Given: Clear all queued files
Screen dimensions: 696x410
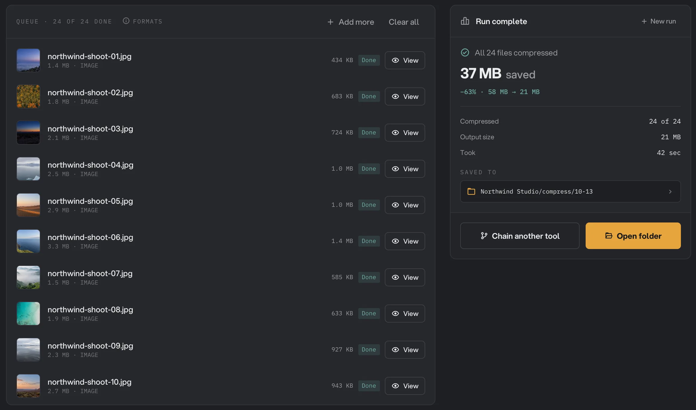Looking at the screenshot, I should [404, 22].
